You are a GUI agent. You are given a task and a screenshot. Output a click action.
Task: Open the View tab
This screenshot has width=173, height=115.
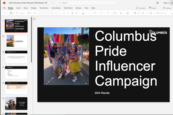point(86,8)
